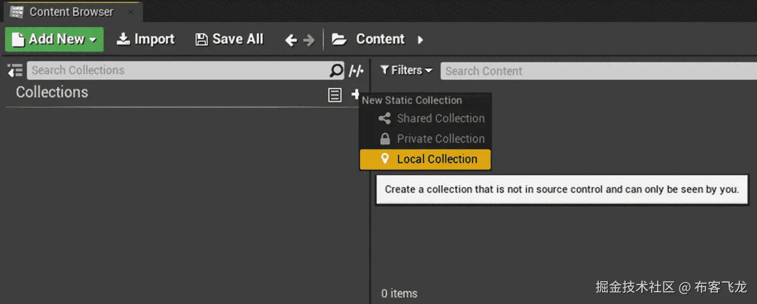Pick Local Collection in the menu
Image resolution: width=757 pixels, height=304 pixels.
pyautogui.click(x=437, y=159)
